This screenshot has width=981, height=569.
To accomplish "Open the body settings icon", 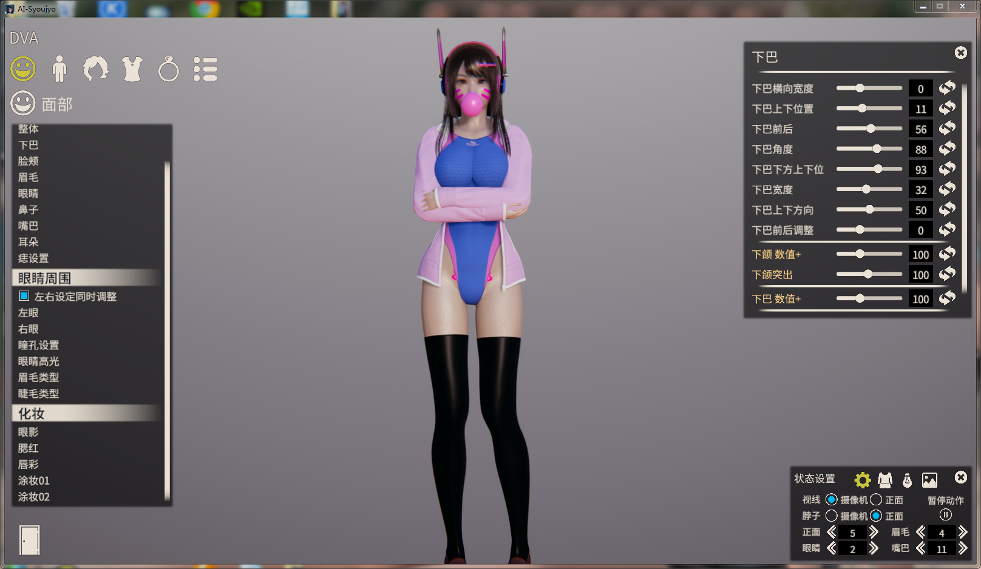I will coord(59,69).
